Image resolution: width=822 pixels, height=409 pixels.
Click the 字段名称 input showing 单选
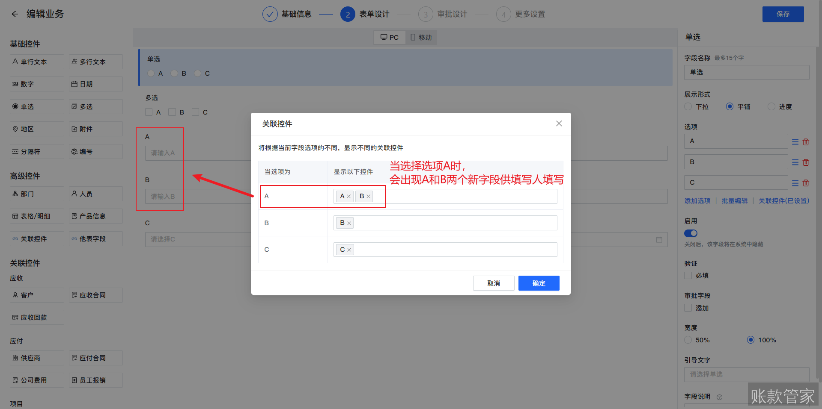(x=746, y=72)
